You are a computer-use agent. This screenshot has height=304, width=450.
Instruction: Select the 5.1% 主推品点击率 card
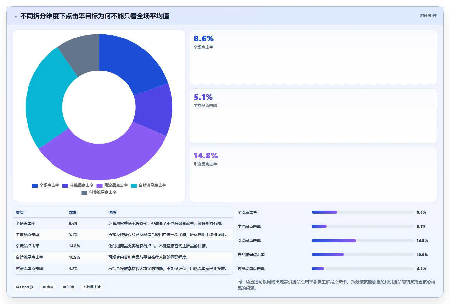pyautogui.click(x=313, y=116)
